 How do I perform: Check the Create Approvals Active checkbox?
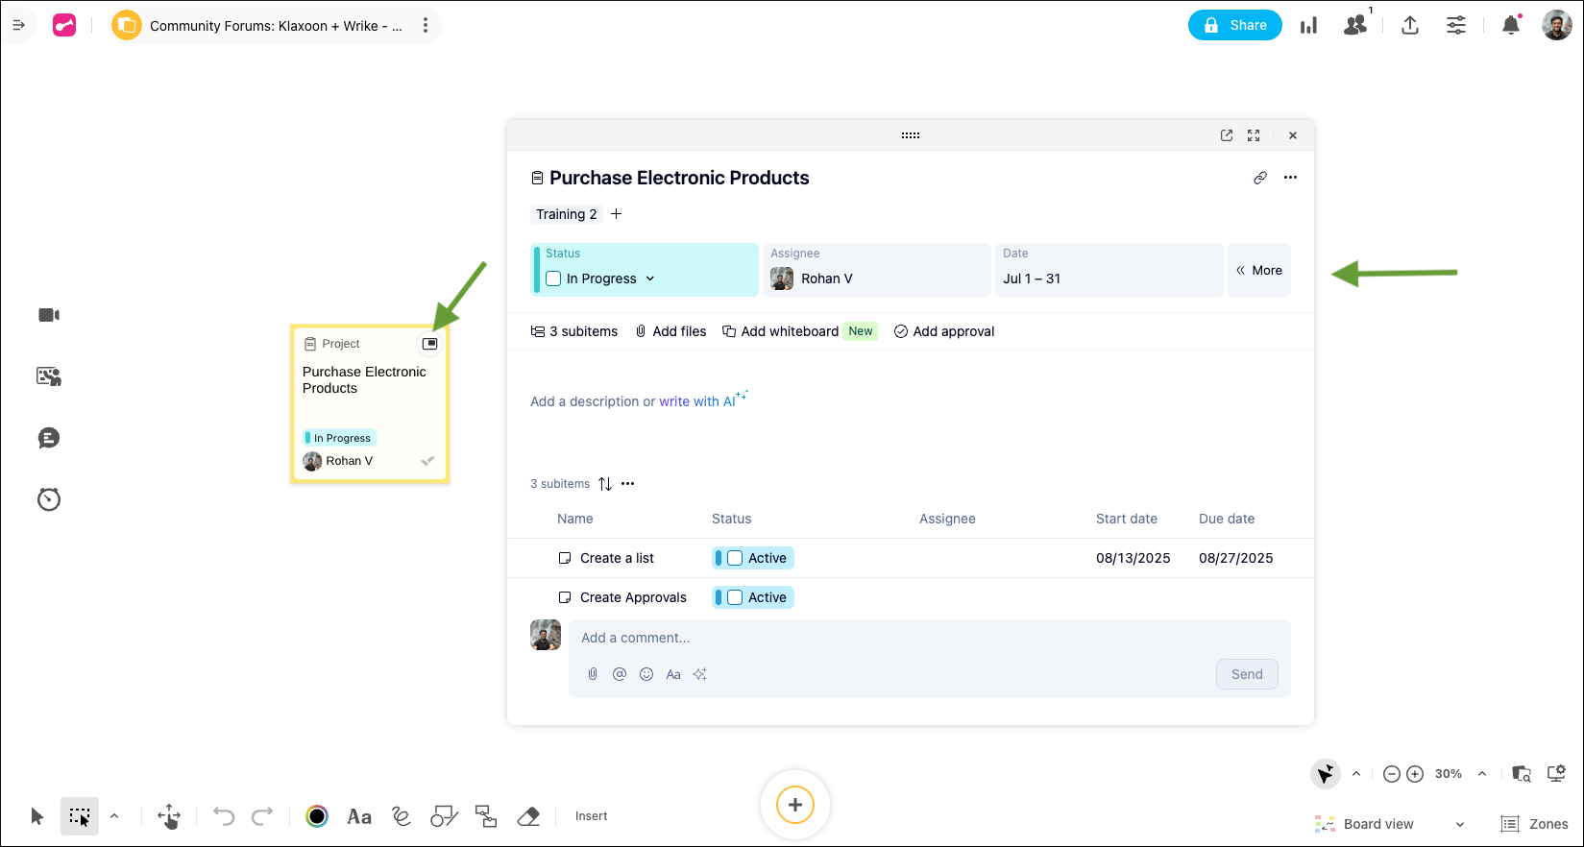(735, 597)
